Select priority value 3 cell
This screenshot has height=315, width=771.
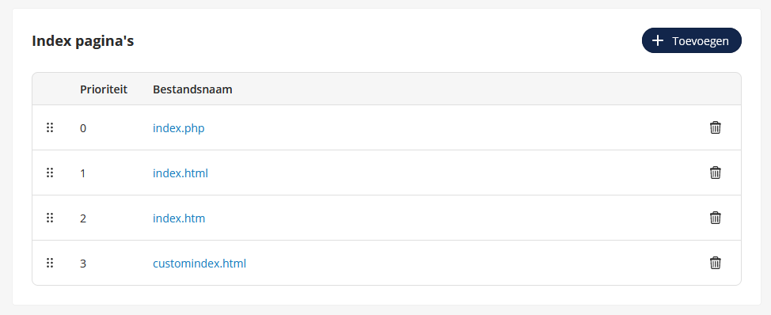[x=83, y=264]
